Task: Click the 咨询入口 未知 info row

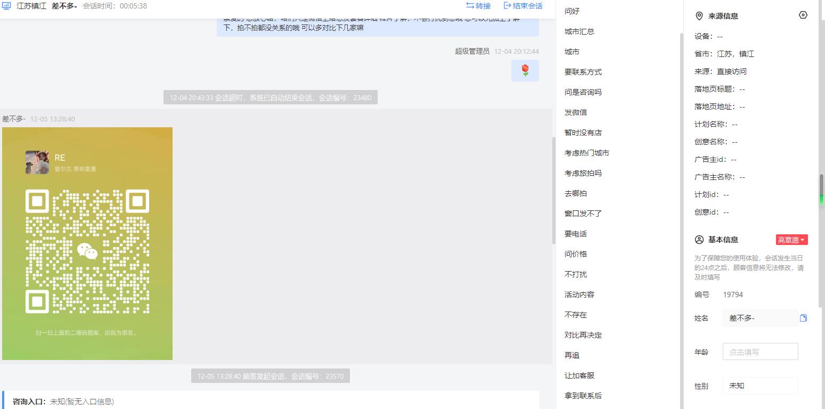Action: pyautogui.click(x=271, y=402)
